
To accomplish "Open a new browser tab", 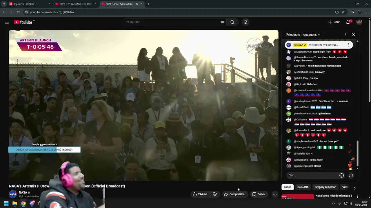I will [x=148, y=4].
